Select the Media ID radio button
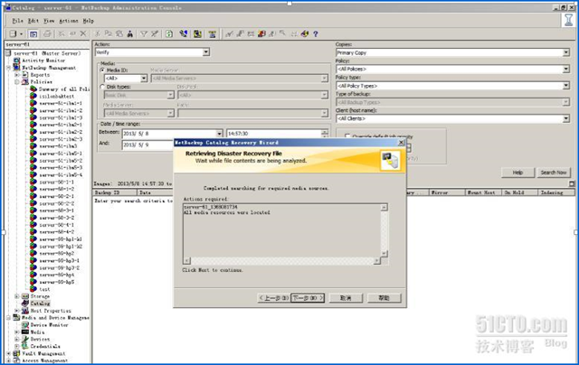This screenshot has width=579, height=365. click(x=102, y=70)
